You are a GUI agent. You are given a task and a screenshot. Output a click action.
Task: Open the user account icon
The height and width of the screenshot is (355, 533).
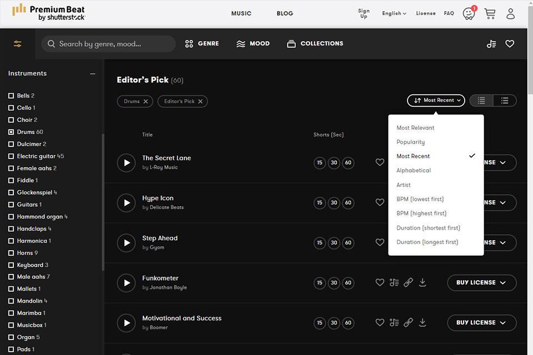(511, 13)
